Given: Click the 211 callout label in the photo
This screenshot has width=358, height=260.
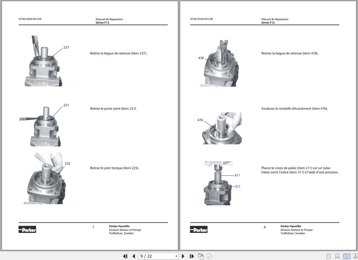Looking at the screenshot, I should 238,187.
